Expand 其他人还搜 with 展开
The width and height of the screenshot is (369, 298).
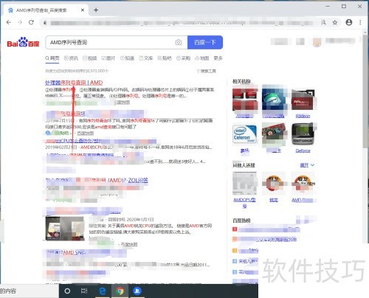pos(307,165)
